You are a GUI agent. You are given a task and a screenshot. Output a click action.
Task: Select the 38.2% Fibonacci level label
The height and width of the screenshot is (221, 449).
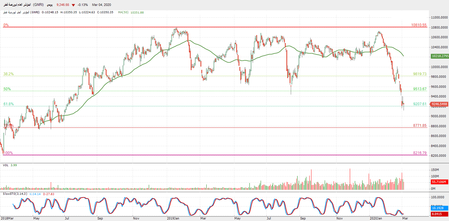9,74
